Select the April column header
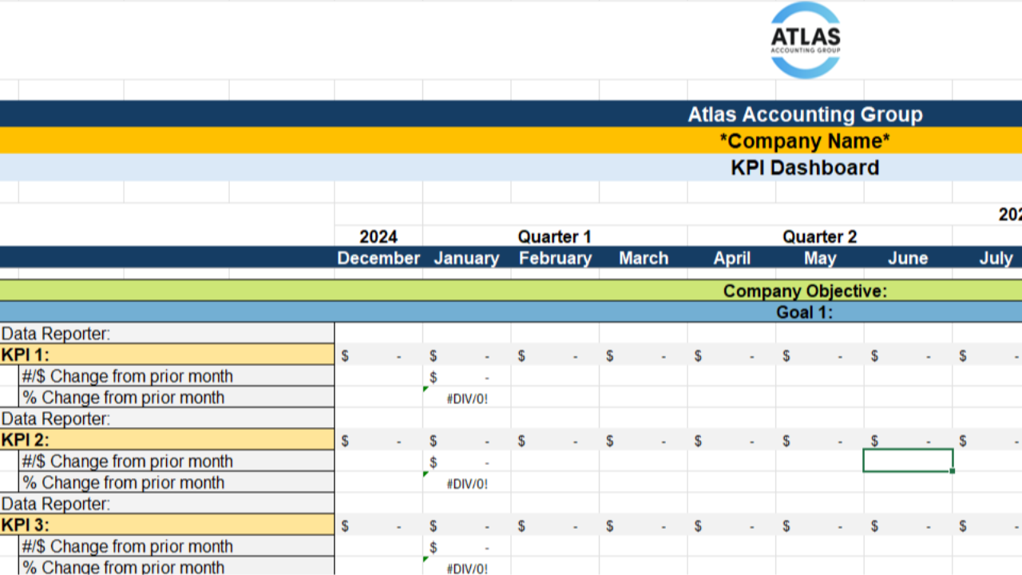This screenshot has width=1022, height=575. click(x=731, y=258)
